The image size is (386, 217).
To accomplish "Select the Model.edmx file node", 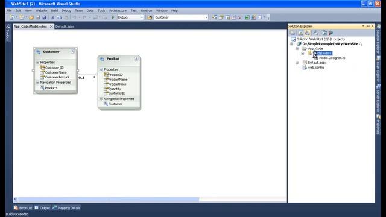I will click(x=323, y=53).
